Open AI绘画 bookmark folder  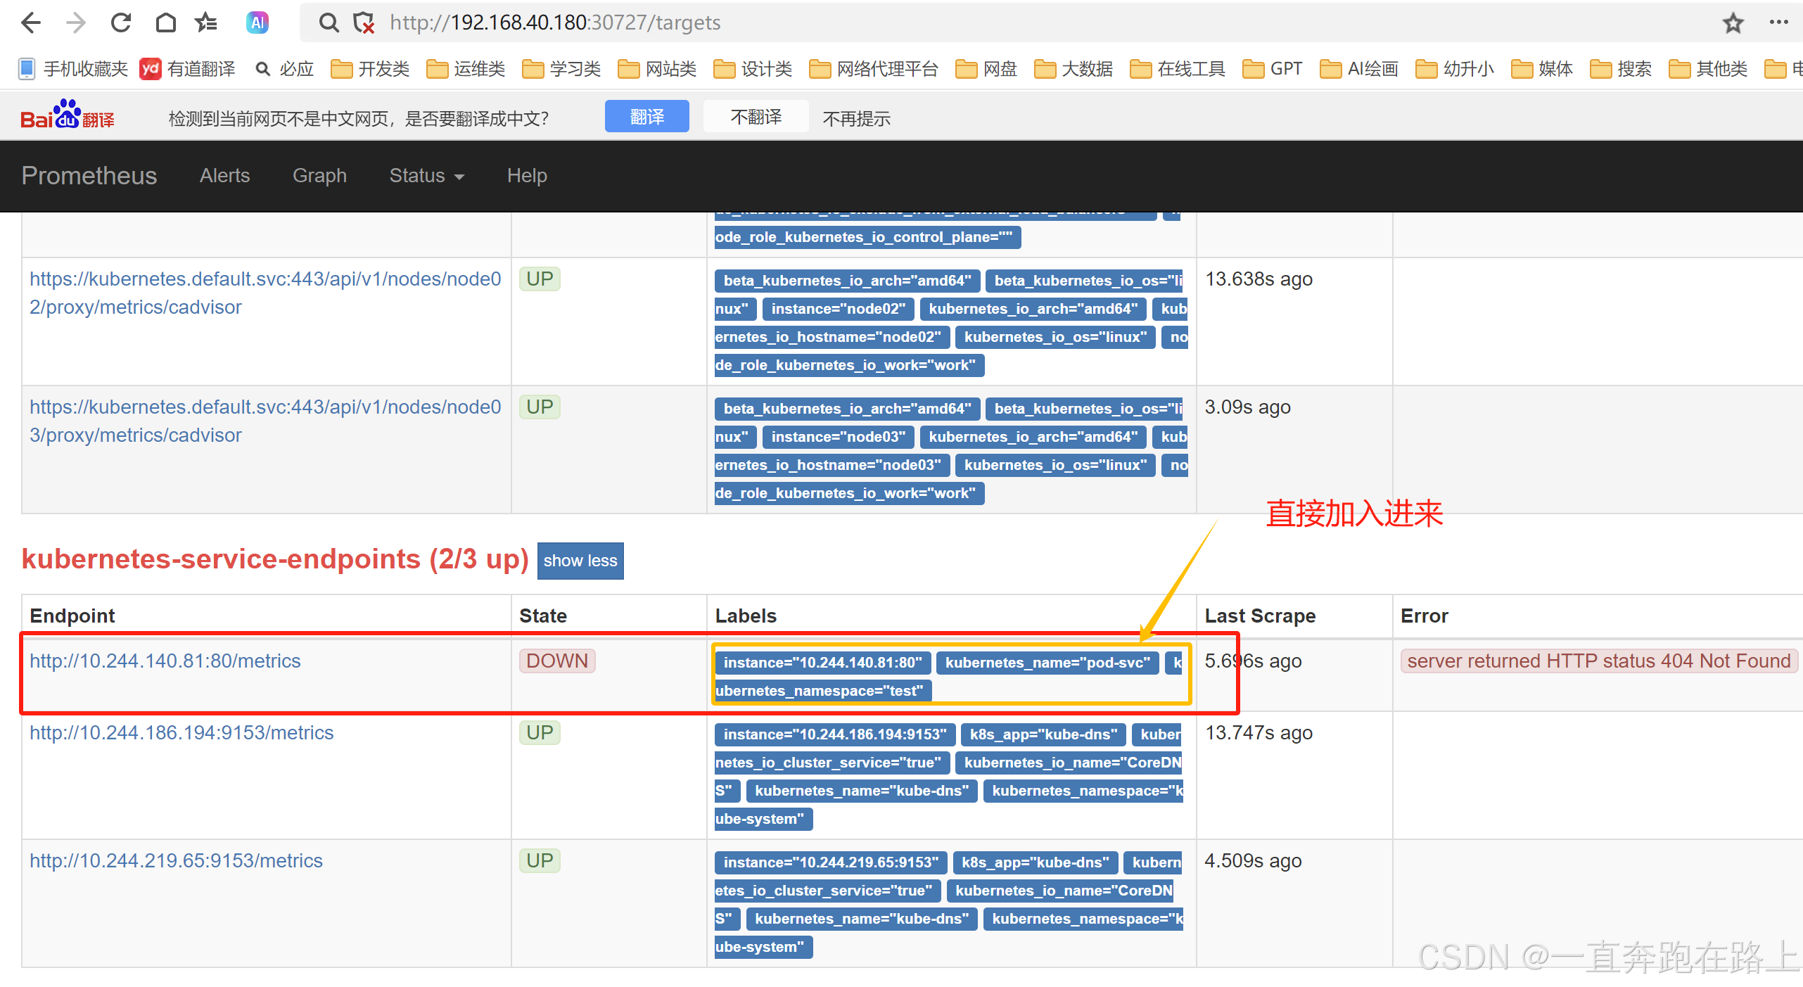[x=1359, y=69]
